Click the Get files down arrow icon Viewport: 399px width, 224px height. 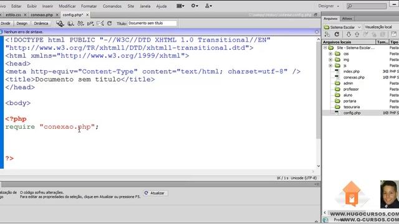(x=349, y=34)
